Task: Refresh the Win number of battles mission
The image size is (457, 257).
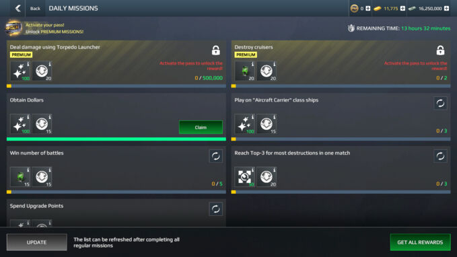Action: click(x=215, y=156)
